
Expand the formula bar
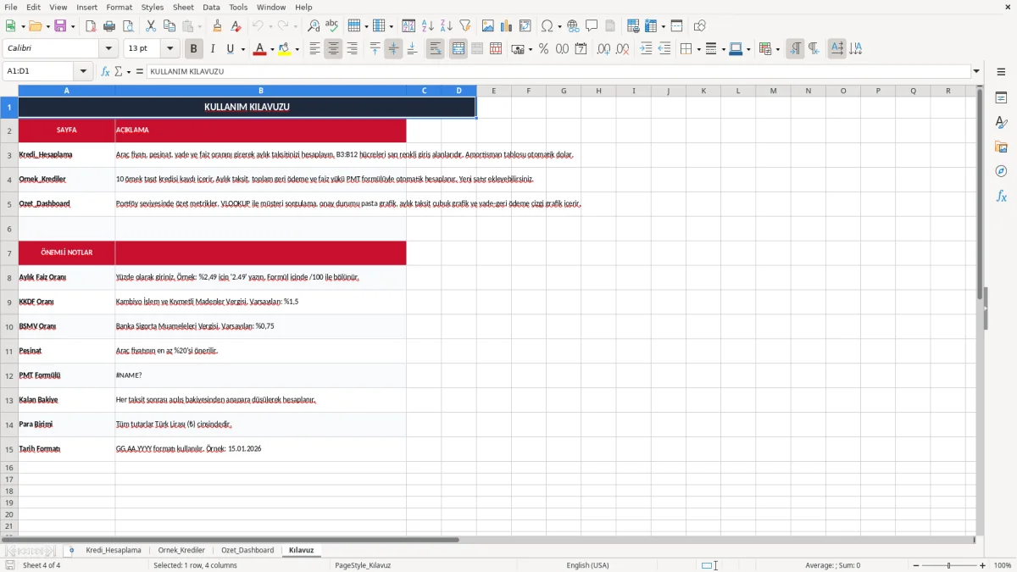click(976, 72)
